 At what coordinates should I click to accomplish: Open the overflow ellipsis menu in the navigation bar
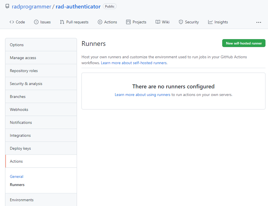258,22
